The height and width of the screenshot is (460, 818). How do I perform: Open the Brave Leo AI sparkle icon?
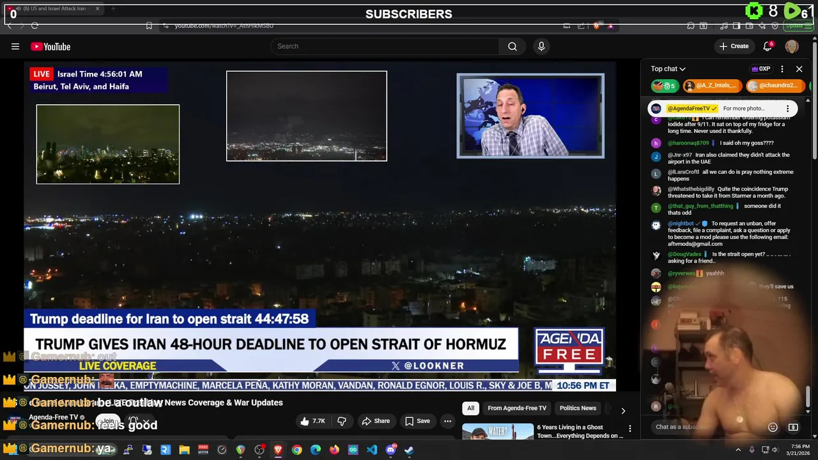click(762, 26)
